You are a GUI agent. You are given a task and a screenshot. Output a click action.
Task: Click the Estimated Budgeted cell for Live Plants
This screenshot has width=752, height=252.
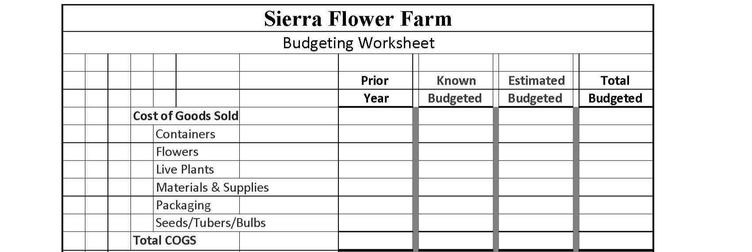click(536, 169)
